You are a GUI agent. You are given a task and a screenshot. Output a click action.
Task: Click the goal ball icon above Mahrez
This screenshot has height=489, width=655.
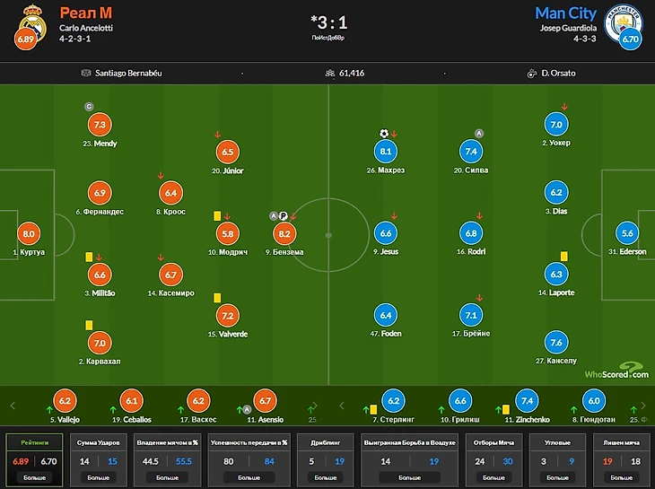(384, 134)
